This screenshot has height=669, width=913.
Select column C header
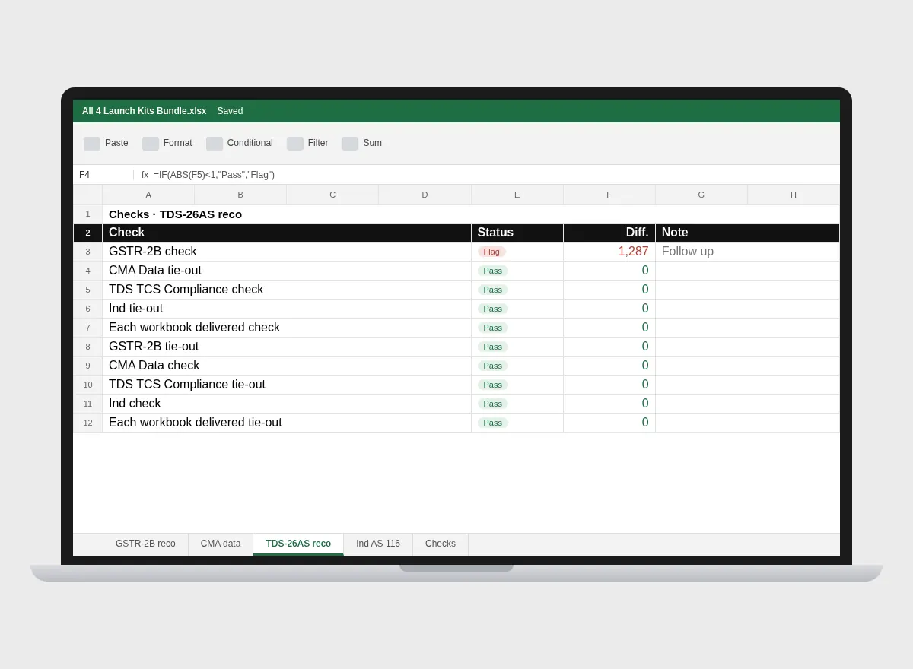[x=332, y=195]
